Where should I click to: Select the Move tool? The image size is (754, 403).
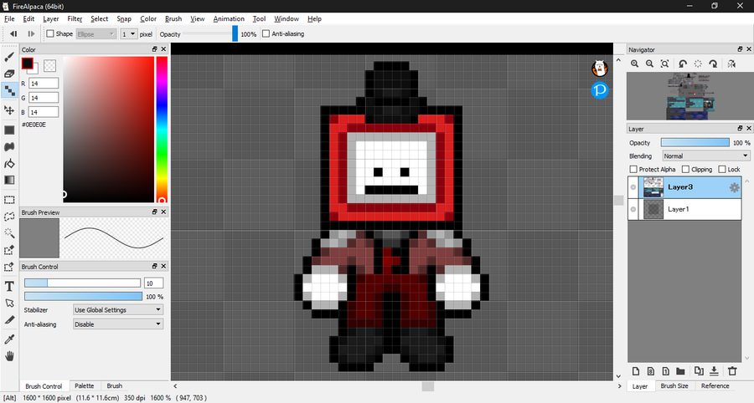click(9, 110)
